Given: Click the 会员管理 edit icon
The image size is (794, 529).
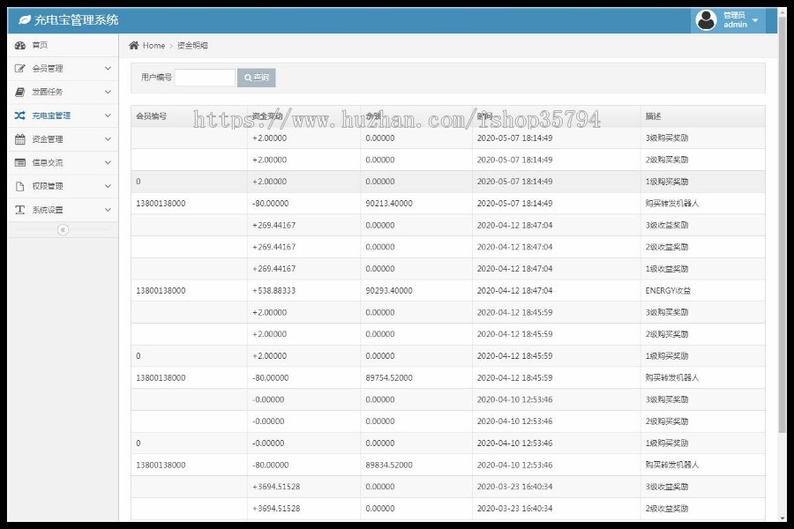Looking at the screenshot, I should [x=20, y=69].
